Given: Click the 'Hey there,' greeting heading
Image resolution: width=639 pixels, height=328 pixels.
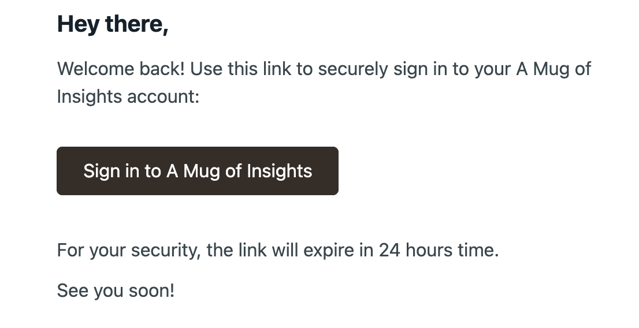Looking at the screenshot, I should pos(113,24).
